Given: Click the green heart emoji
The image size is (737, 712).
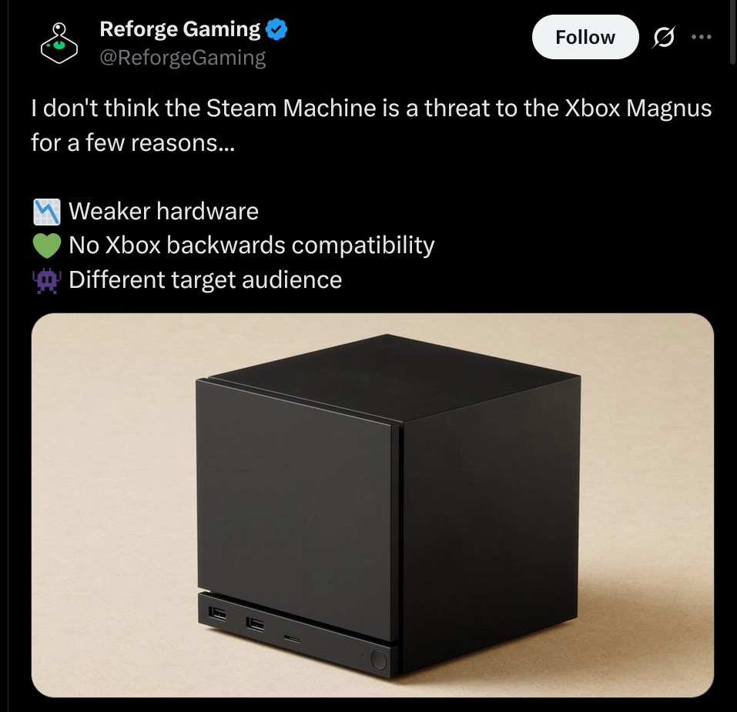Looking at the screenshot, I should [46, 246].
